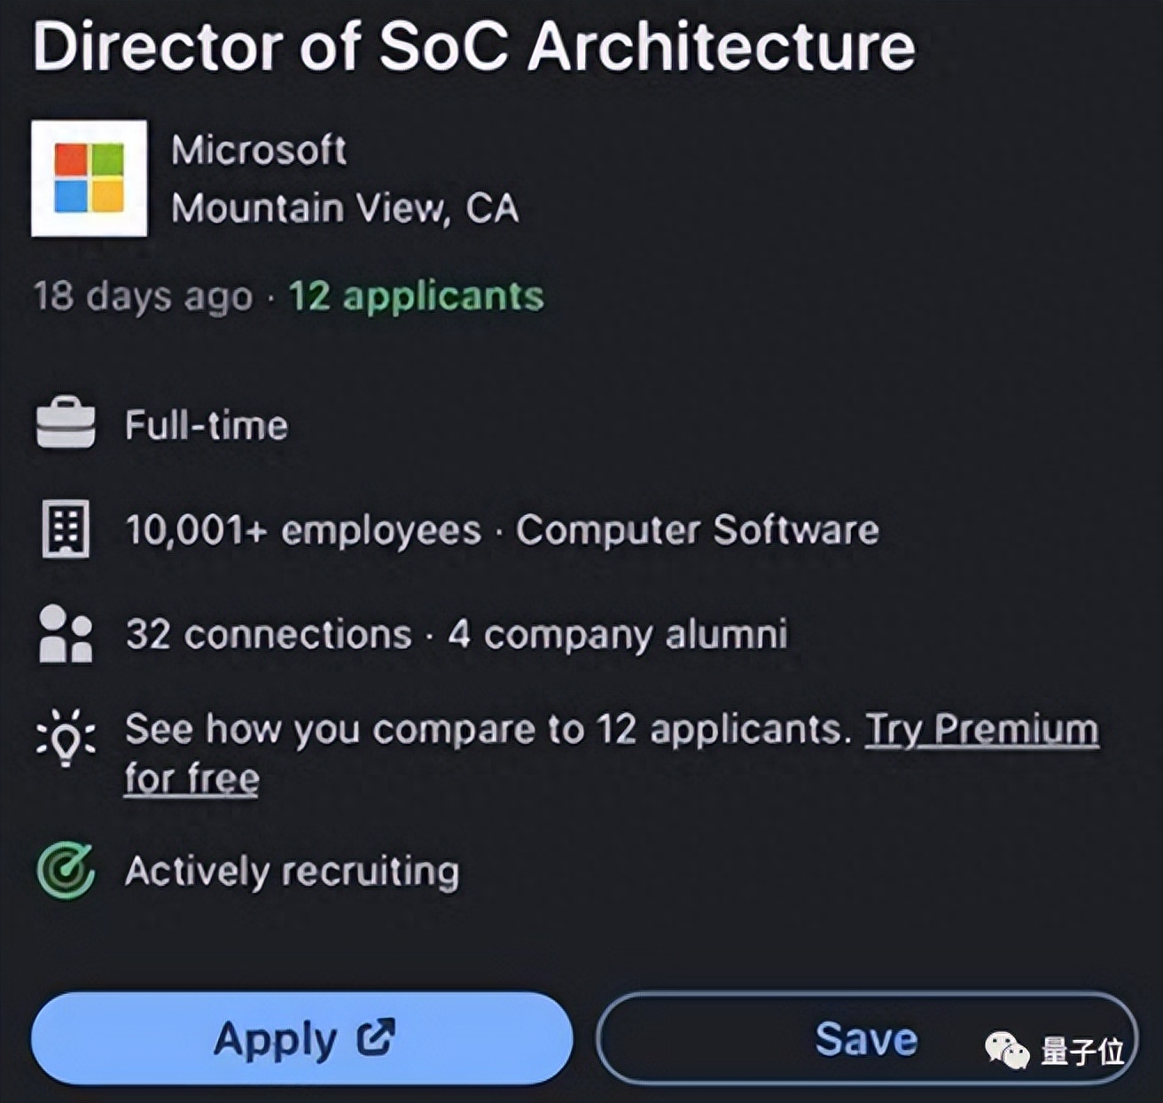Click the lightbulb insights icon
Screen dimensions: 1163x1103
[66, 738]
